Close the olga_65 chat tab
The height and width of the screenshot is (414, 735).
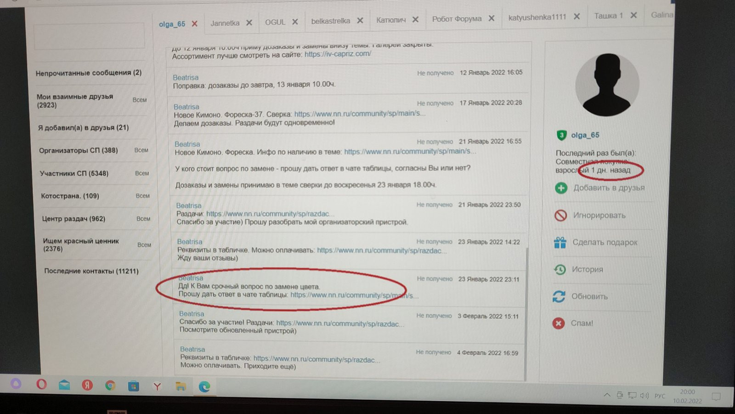[195, 23]
